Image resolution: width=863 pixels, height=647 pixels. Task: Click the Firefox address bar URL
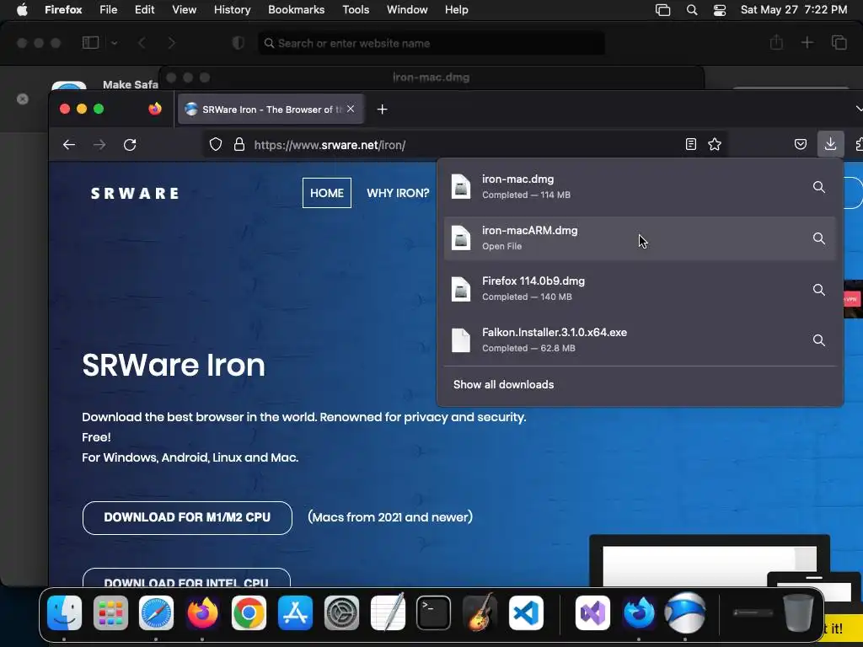pyautogui.click(x=330, y=145)
